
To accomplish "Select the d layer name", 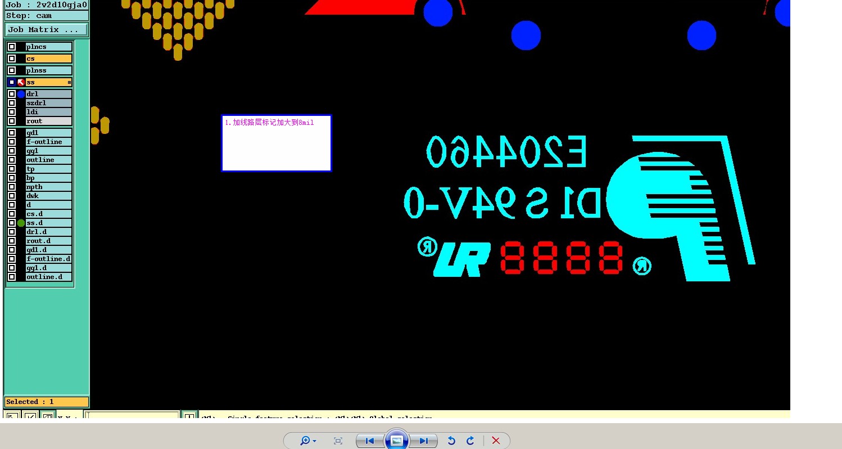I will pyautogui.click(x=49, y=205).
